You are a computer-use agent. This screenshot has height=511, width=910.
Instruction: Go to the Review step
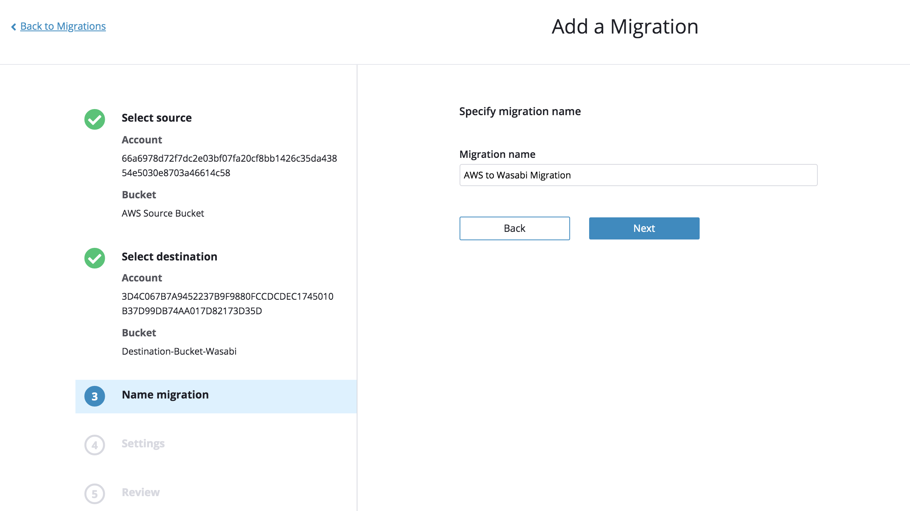pyautogui.click(x=141, y=492)
